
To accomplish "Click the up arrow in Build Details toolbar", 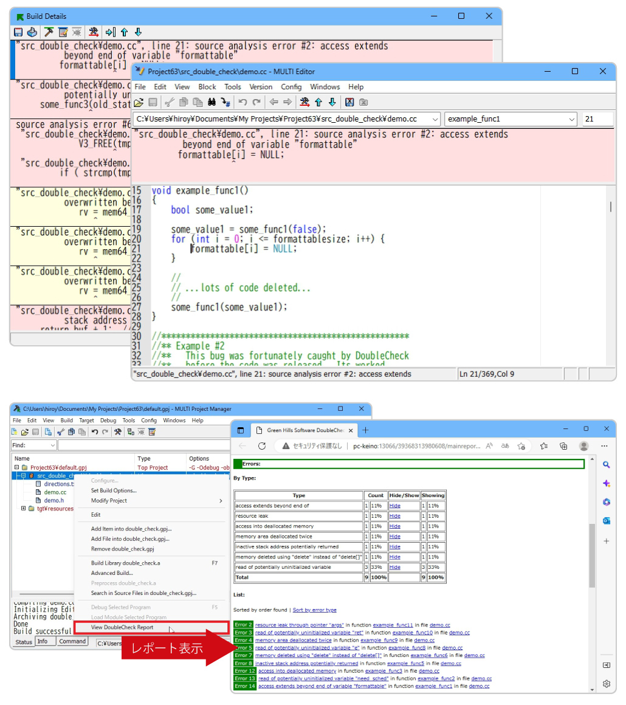I will 125,32.
